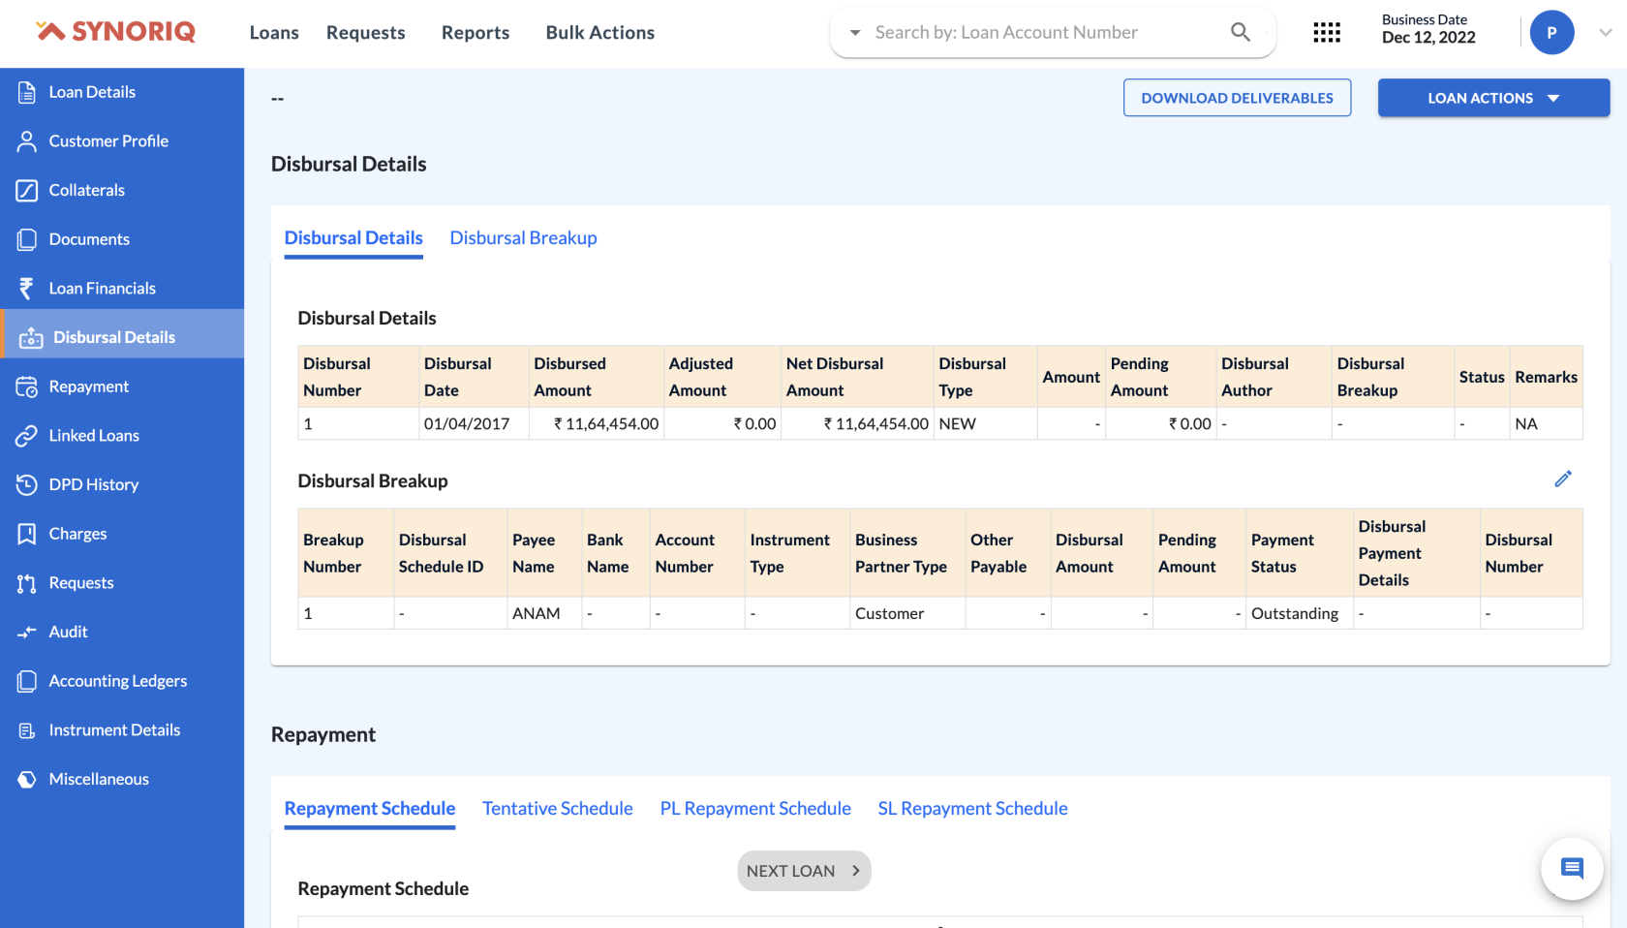
Task: Go to Customer Profile in sidebar
Action: click(108, 141)
